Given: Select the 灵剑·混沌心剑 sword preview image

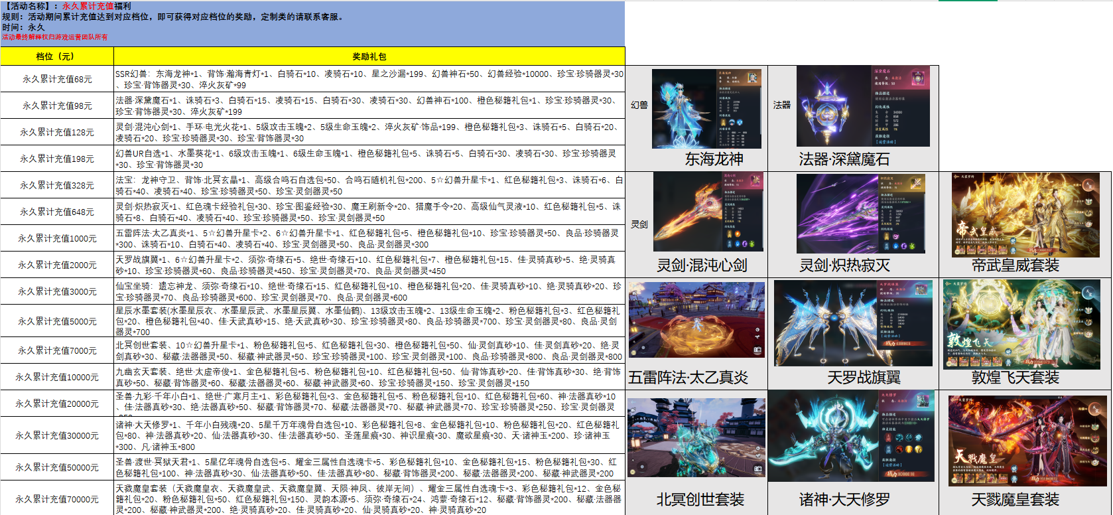Looking at the screenshot, I should pyautogui.click(x=708, y=212).
